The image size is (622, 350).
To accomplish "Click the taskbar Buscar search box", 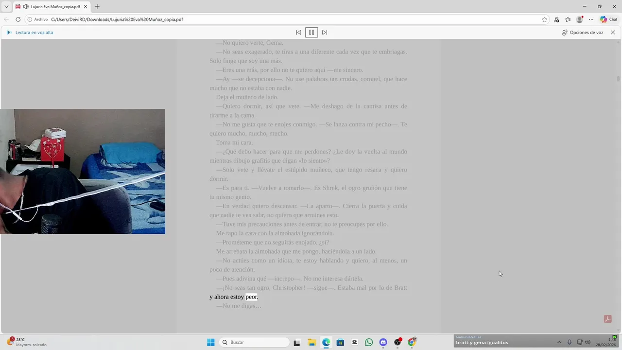I will [x=254, y=342].
